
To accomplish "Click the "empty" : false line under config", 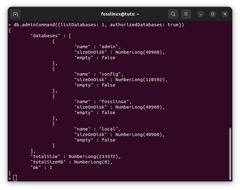I will point(95,85).
